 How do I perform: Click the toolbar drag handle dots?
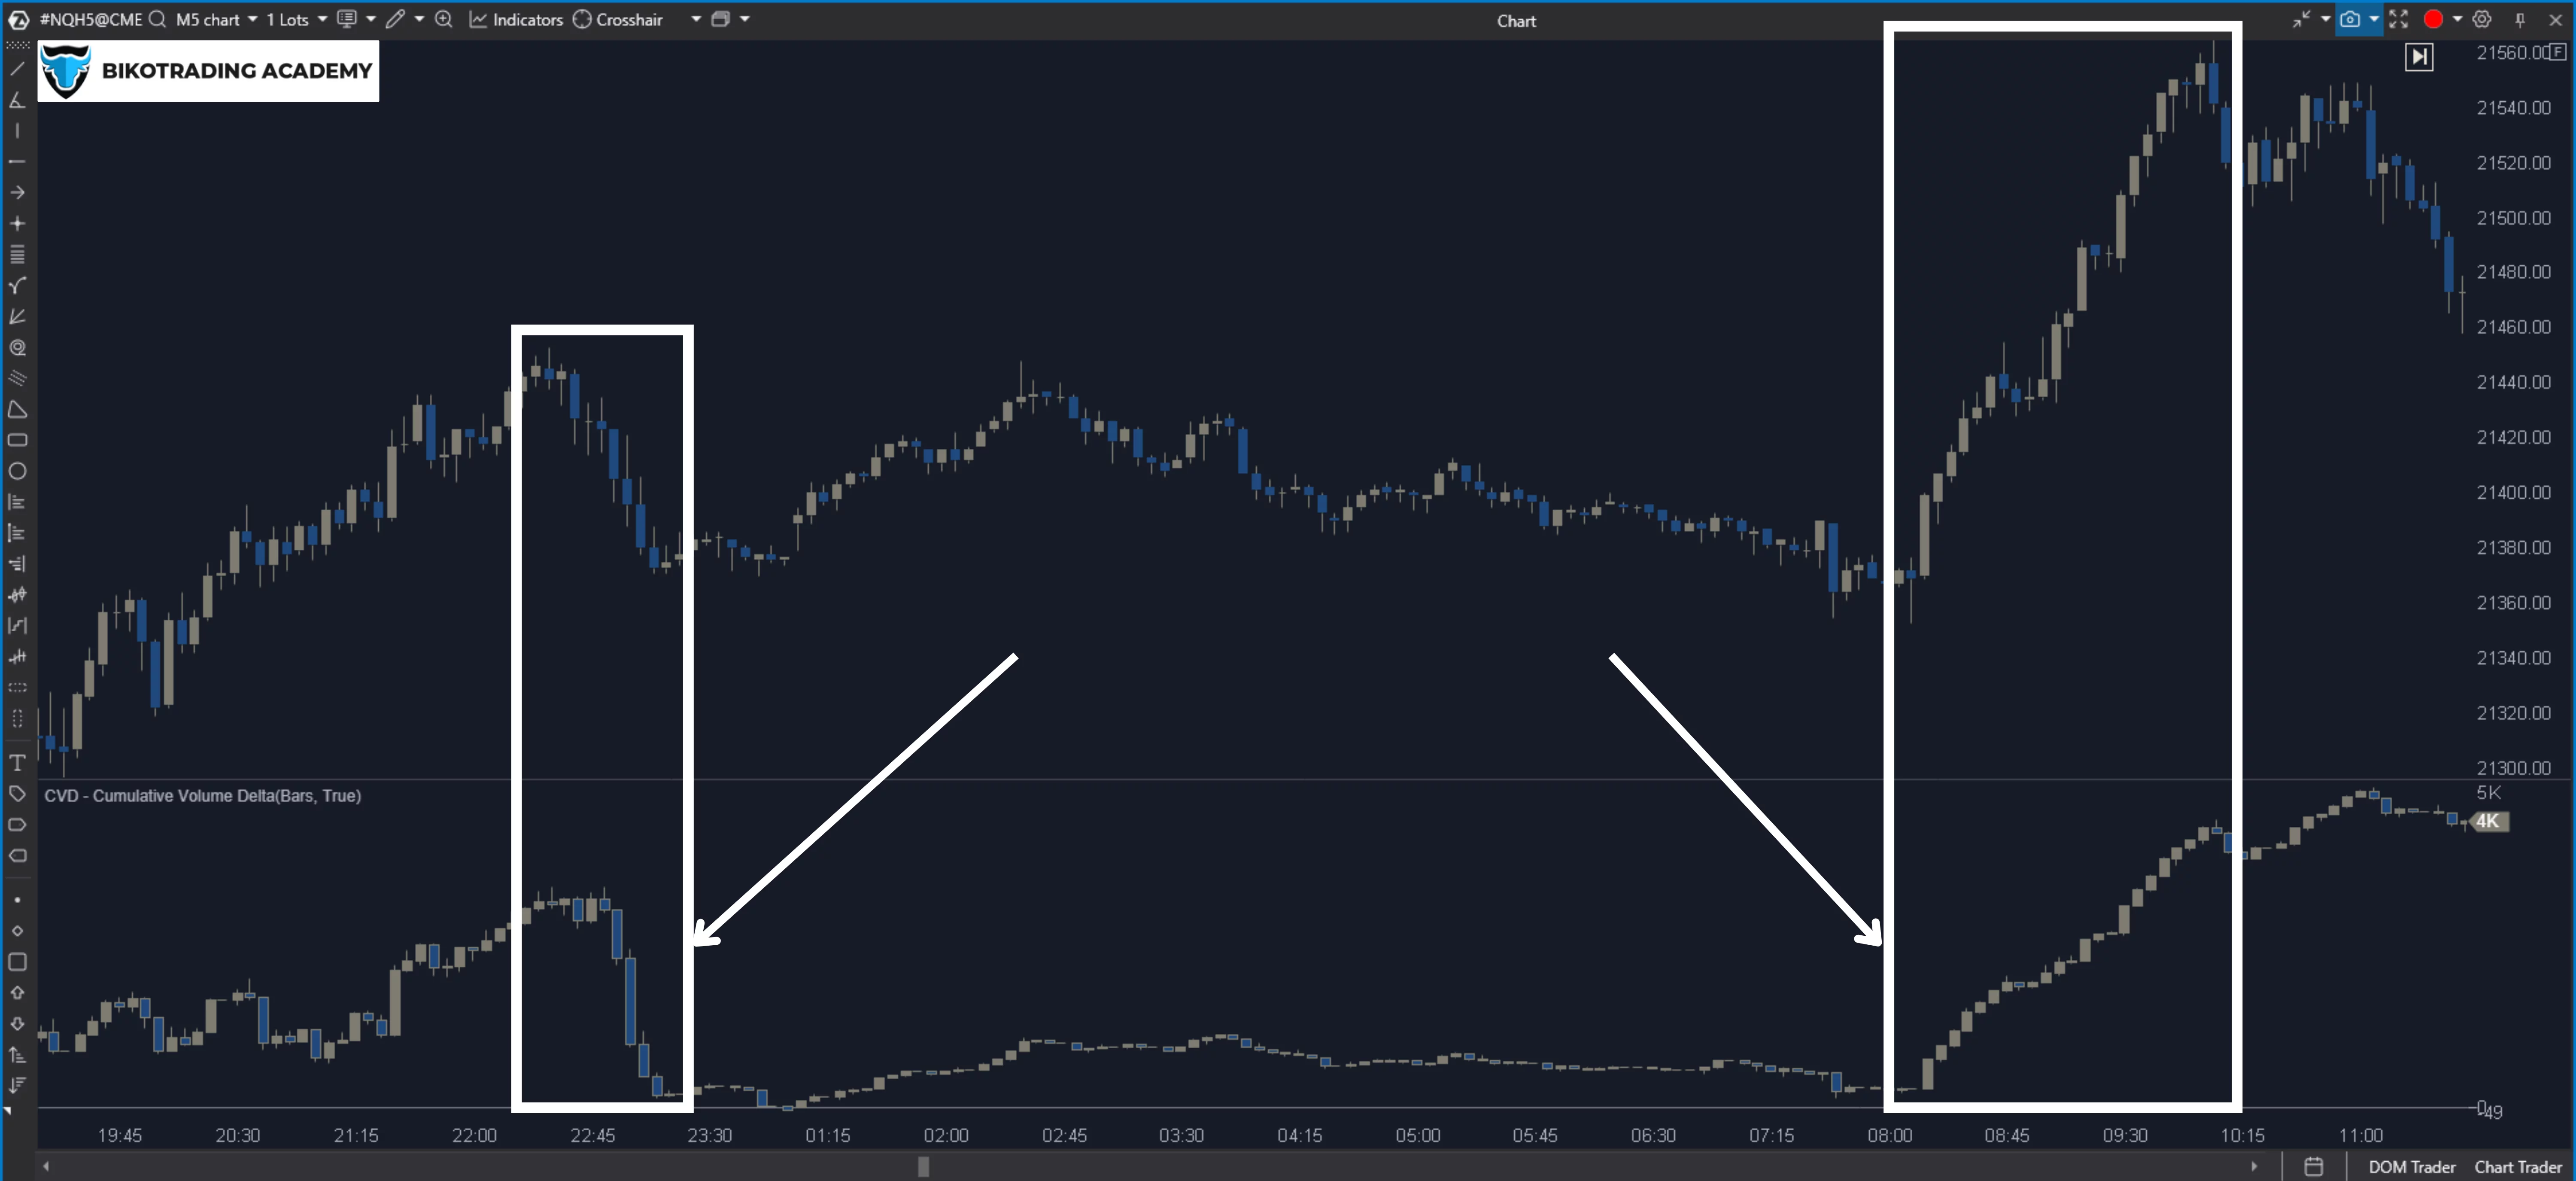point(17,45)
